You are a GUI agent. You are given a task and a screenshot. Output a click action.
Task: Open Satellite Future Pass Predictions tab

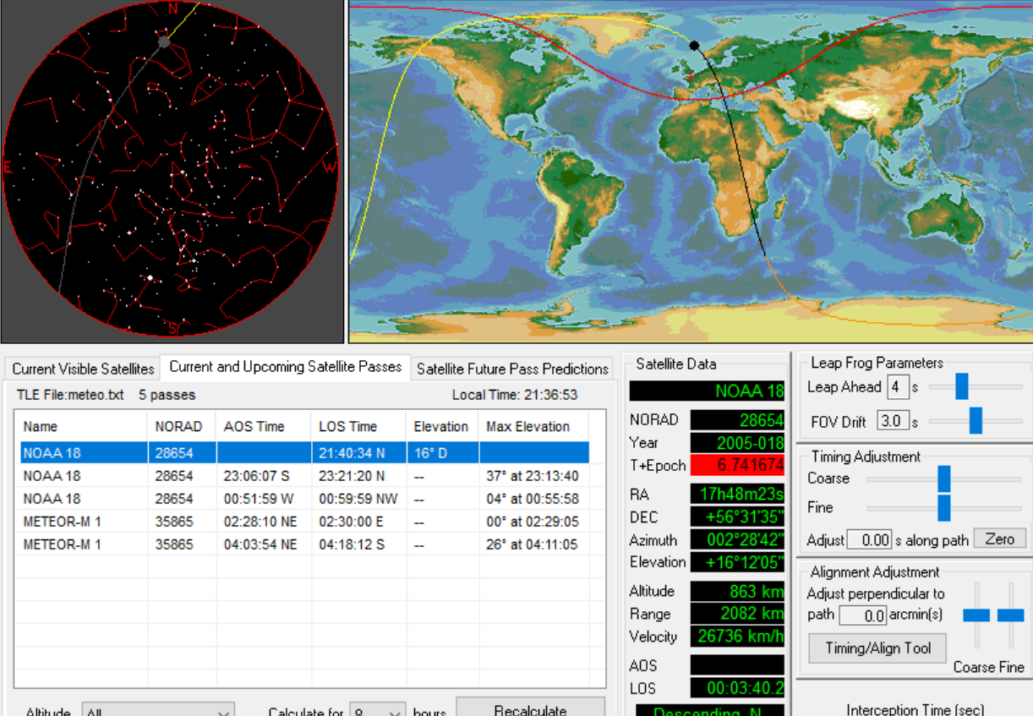coord(512,369)
